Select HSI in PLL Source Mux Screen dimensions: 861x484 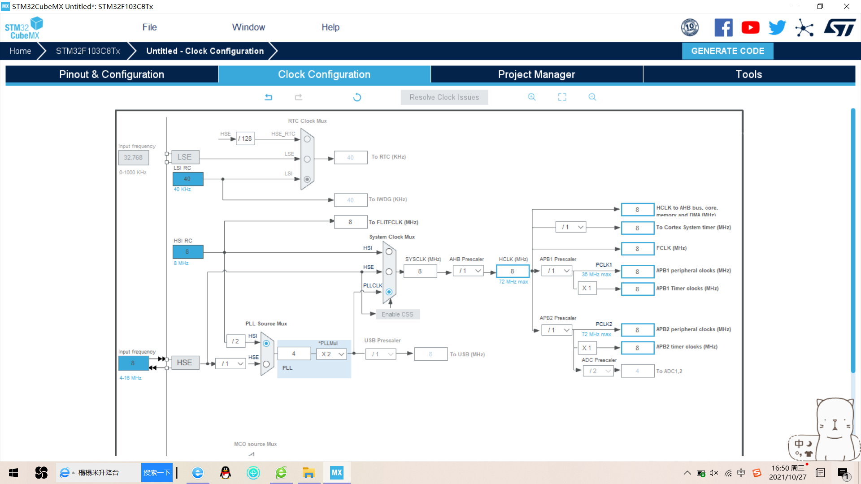coord(266,343)
